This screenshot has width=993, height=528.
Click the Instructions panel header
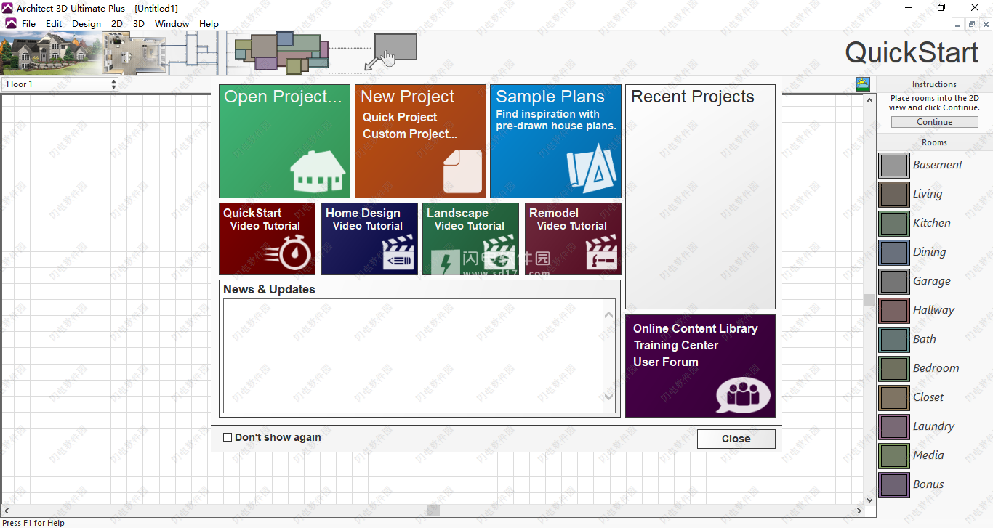pyautogui.click(x=934, y=84)
